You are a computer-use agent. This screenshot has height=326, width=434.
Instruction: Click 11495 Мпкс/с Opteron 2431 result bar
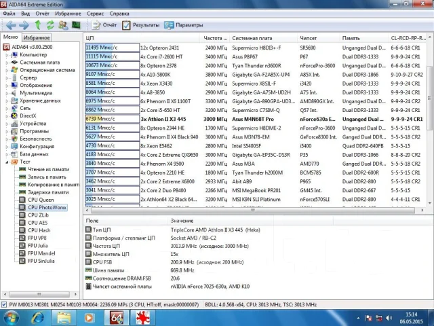pos(112,48)
